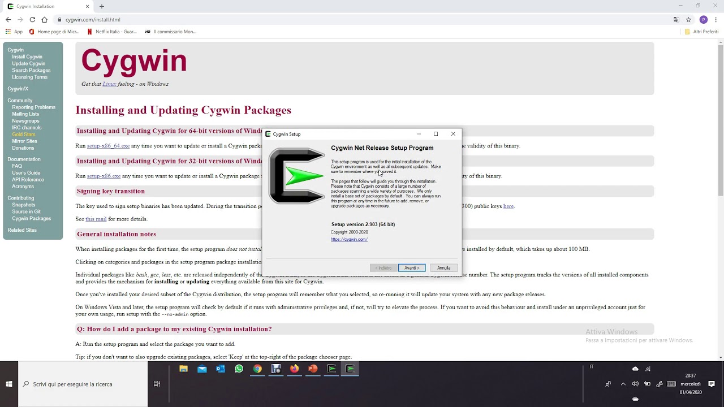Open the Netflix Italia bookmark
This screenshot has height=407, width=724.
[x=111, y=32]
